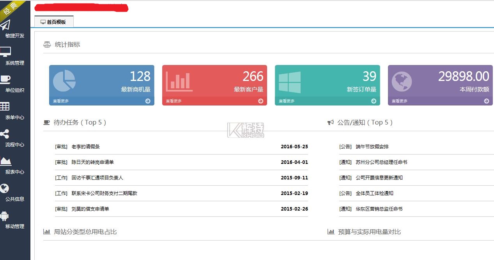Click the 系统管理 monitor icon
Image resolution: width=494 pixels, height=260 pixels.
(5, 52)
